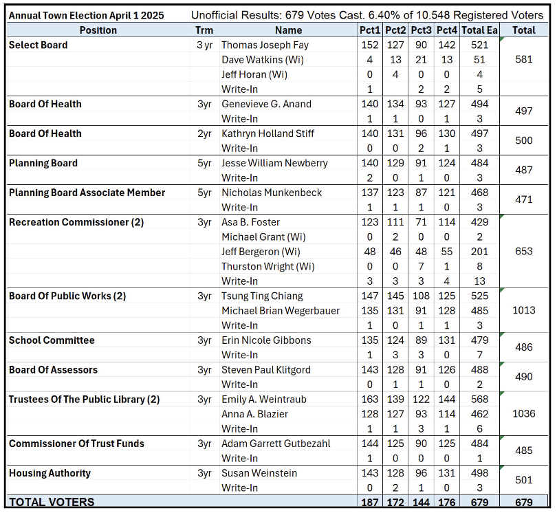The image size is (557, 513).
Task: Click the "Position" column header
Action: point(98,30)
